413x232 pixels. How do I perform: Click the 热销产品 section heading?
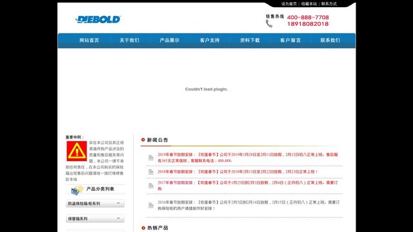[157, 227]
